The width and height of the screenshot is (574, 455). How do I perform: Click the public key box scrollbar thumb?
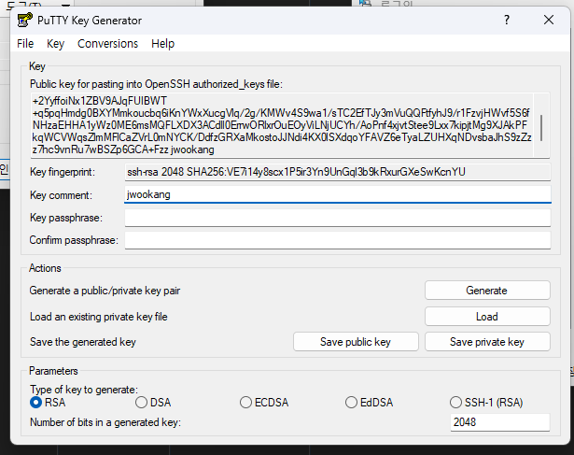click(541, 128)
